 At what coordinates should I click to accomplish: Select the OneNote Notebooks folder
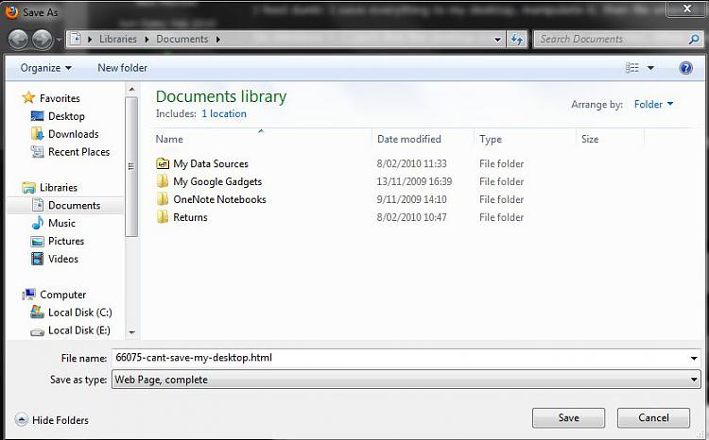(x=219, y=199)
